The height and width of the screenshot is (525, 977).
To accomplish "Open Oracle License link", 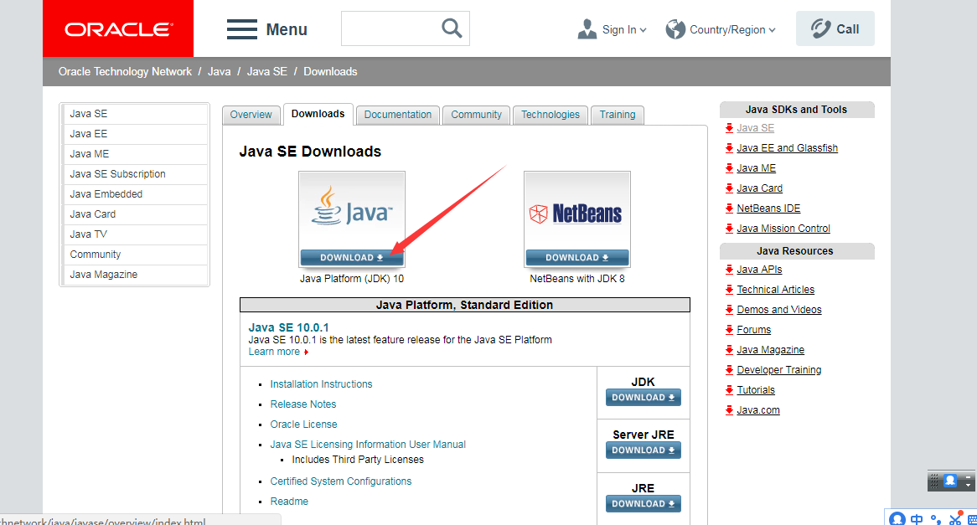I will click(x=303, y=425).
